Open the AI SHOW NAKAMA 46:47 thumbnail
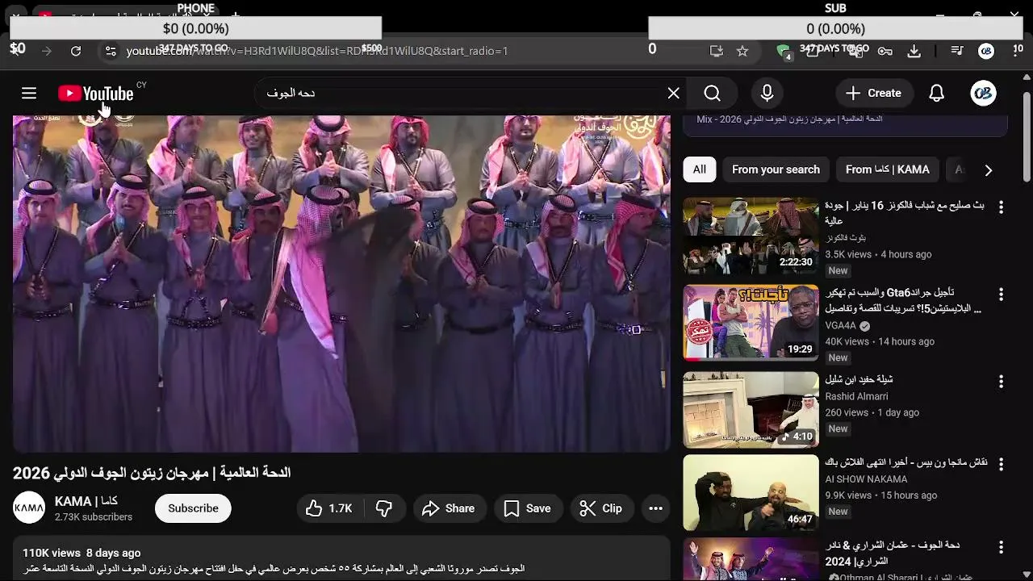 pos(751,493)
